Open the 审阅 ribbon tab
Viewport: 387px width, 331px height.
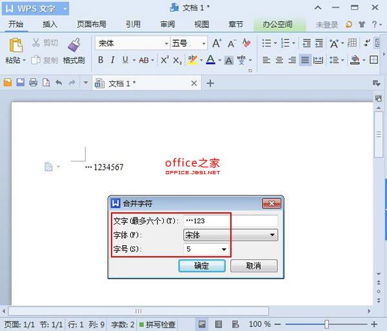(167, 25)
